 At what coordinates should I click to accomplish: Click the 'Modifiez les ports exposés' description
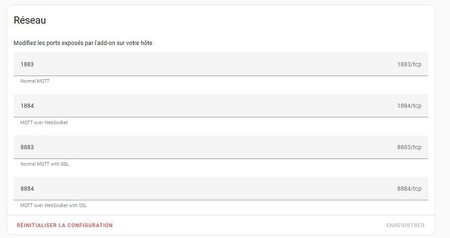coord(83,43)
